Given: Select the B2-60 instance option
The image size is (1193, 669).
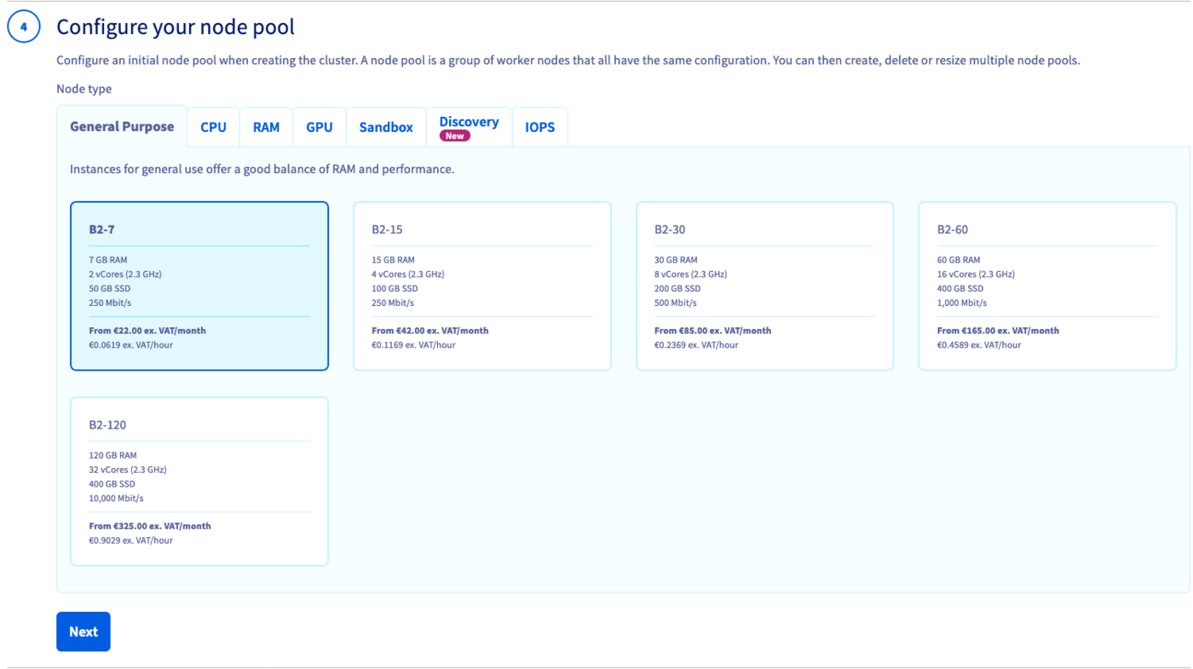Looking at the screenshot, I should (1046, 285).
